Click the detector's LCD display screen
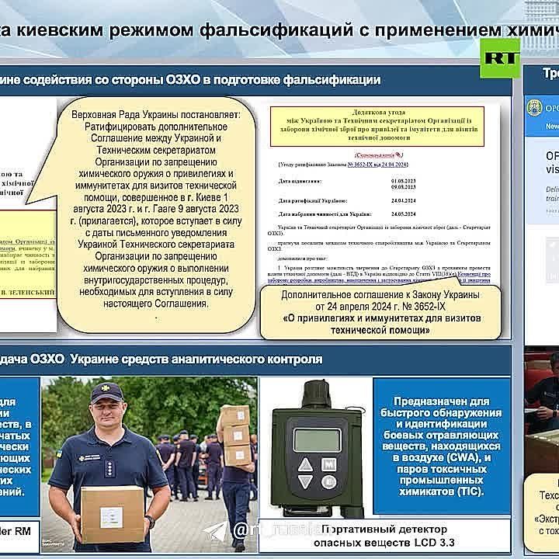Screen dimensions: 559x559 317,441
